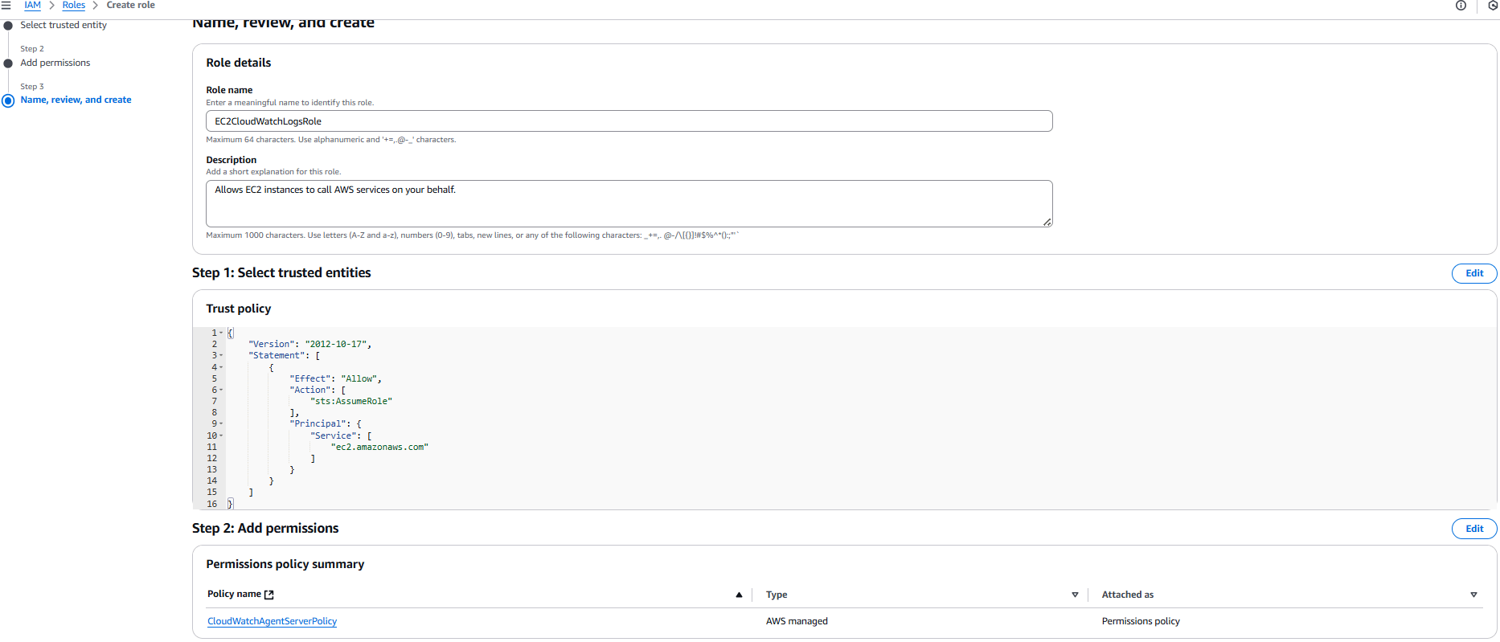Click Edit button for Step 2 permissions

coord(1473,529)
